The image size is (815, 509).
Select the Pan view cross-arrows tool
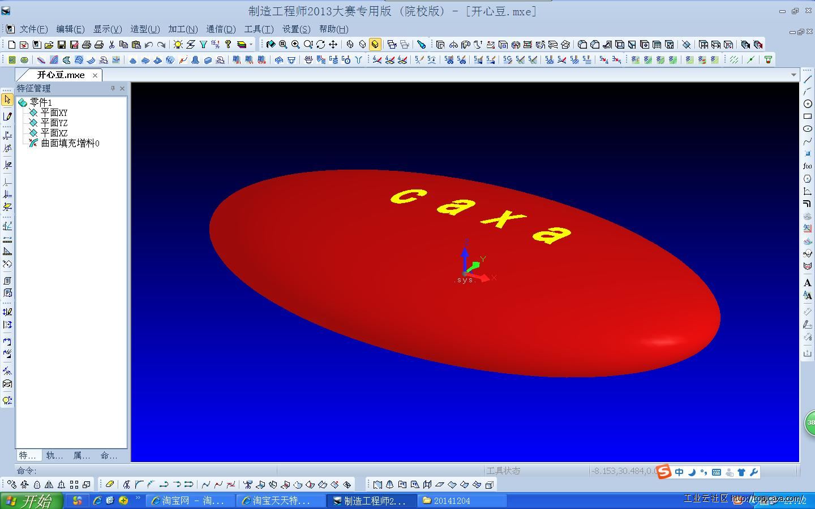click(333, 45)
